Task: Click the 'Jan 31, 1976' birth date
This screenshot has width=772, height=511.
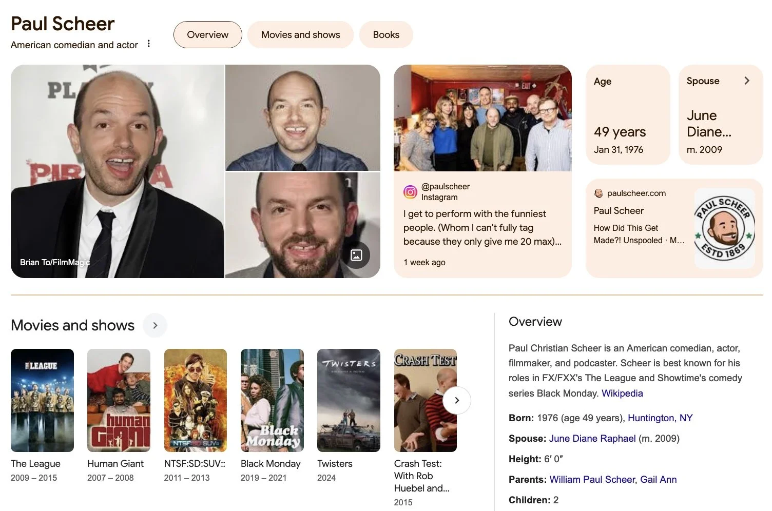Action: (619, 149)
